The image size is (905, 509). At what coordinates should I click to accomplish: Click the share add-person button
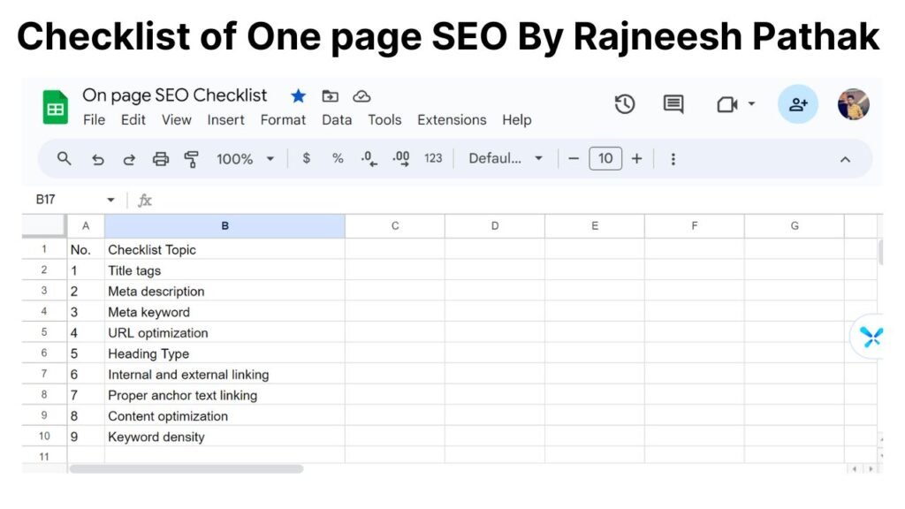coord(798,104)
